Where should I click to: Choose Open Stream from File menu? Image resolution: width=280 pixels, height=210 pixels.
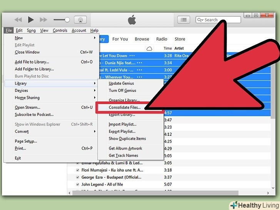tap(52, 108)
